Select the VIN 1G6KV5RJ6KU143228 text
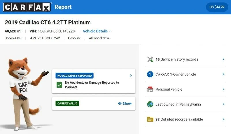Viewport: 231px width, 134px height. point(52,31)
